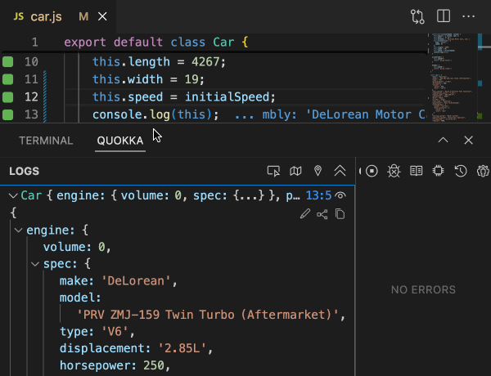
Task: Click the "make: 'DeLorean'" log line
Action: point(119,281)
